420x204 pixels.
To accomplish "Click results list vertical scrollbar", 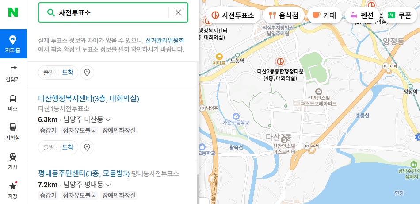I will click(198, 189).
